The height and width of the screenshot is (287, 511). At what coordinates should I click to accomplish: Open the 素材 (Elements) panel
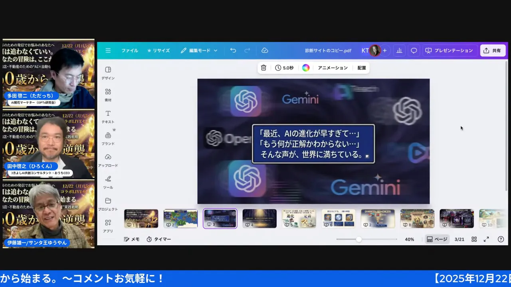[108, 94]
